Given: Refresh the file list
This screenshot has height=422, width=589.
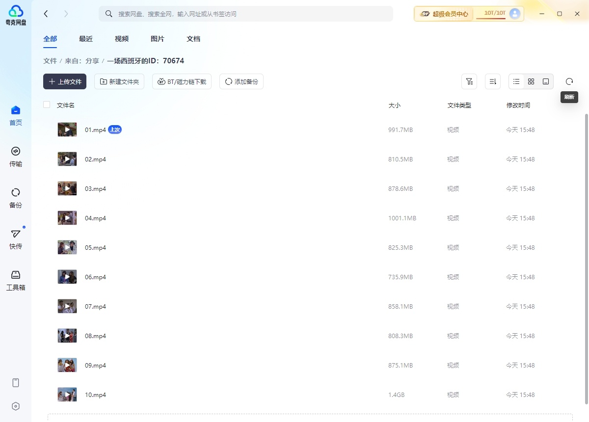Looking at the screenshot, I should tap(569, 81).
